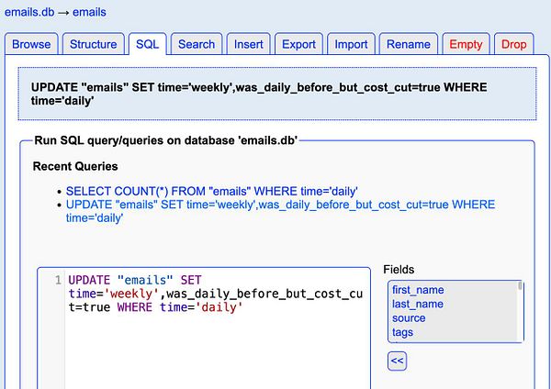Select first_name in Fields list
The width and height of the screenshot is (551, 389).
coord(418,290)
